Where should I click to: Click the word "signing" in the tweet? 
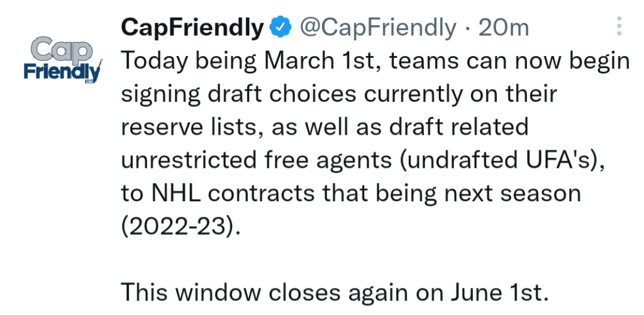click(x=161, y=95)
